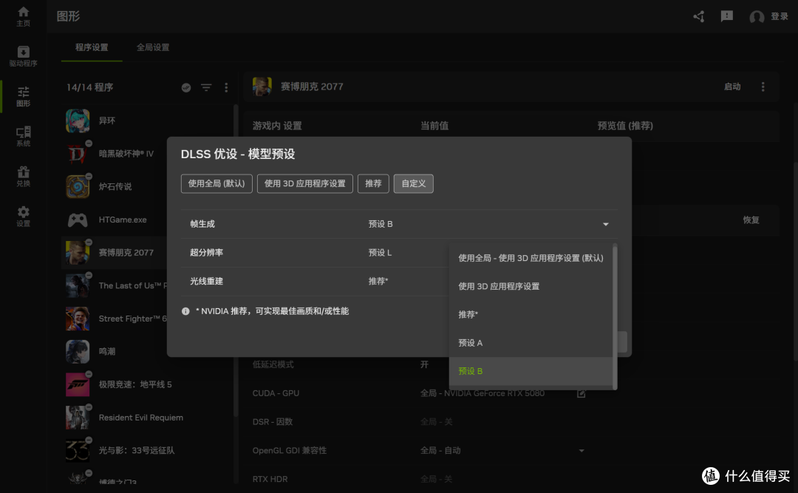Open the feedback message icon
The width and height of the screenshot is (798, 493).
pyautogui.click(x=727, y=16)
